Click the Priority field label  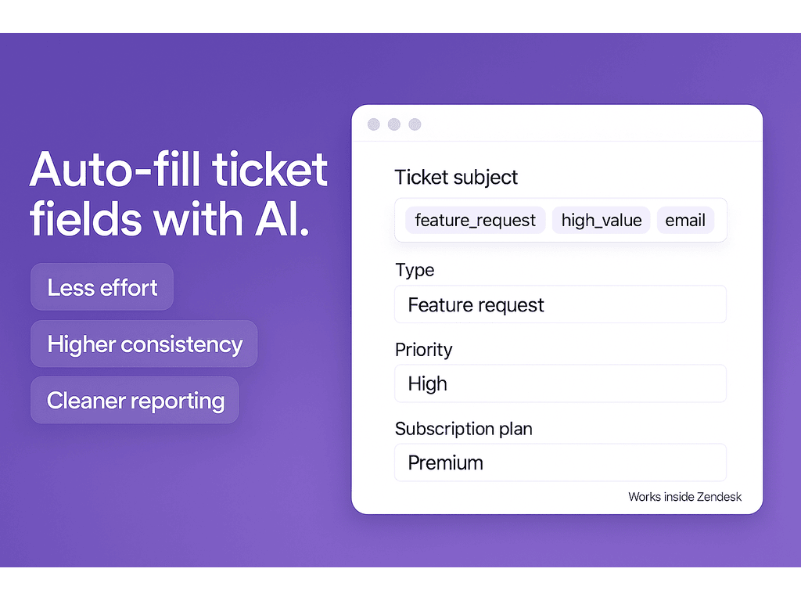click(x=423, y=349)
